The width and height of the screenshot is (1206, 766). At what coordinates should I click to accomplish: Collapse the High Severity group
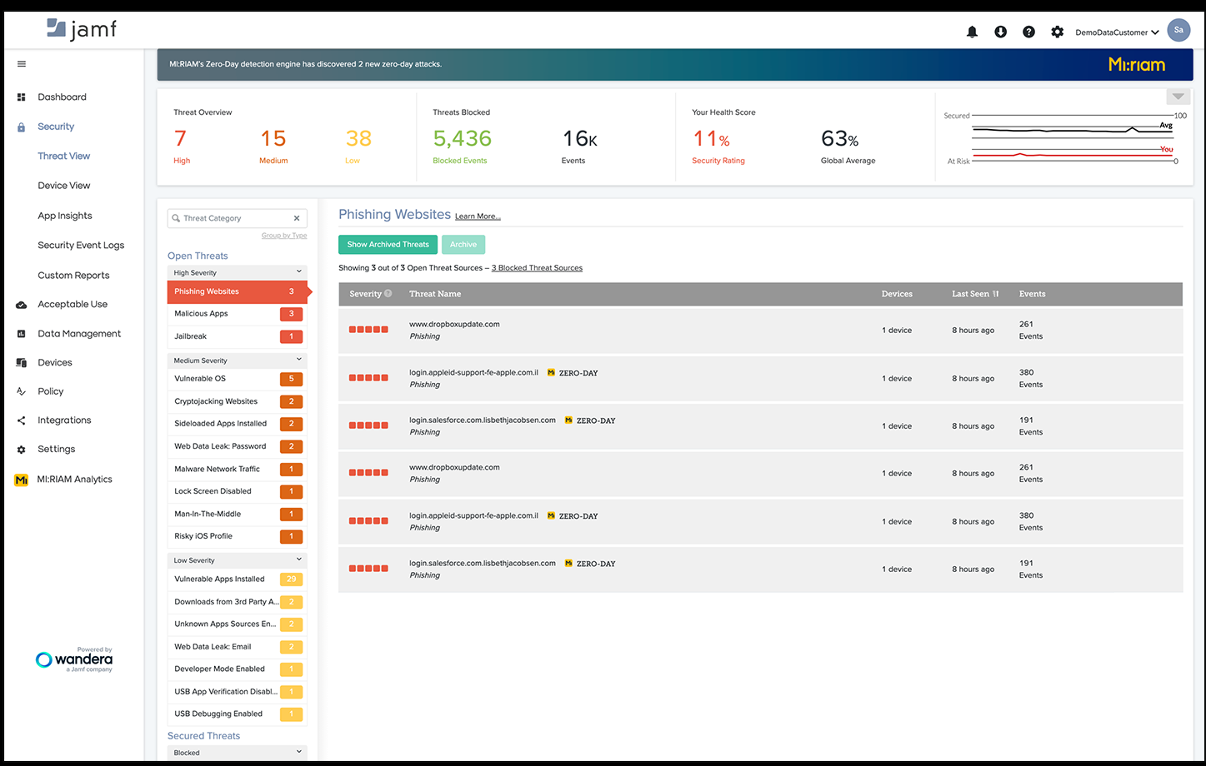coord(299,272)
